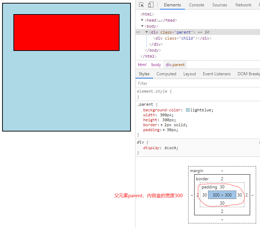Collapse the body element node
Viewport: 260px width, 228px height.
click(x=143, y=26)
